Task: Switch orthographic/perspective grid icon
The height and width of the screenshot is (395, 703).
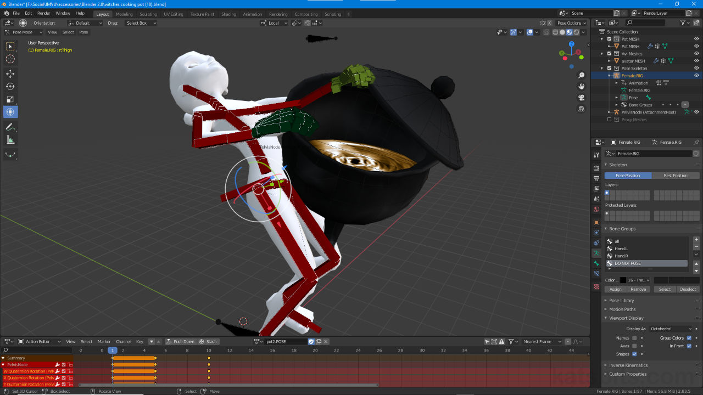Action: 582,109
